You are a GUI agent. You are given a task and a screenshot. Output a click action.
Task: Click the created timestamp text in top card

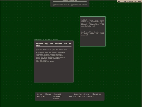62,4
